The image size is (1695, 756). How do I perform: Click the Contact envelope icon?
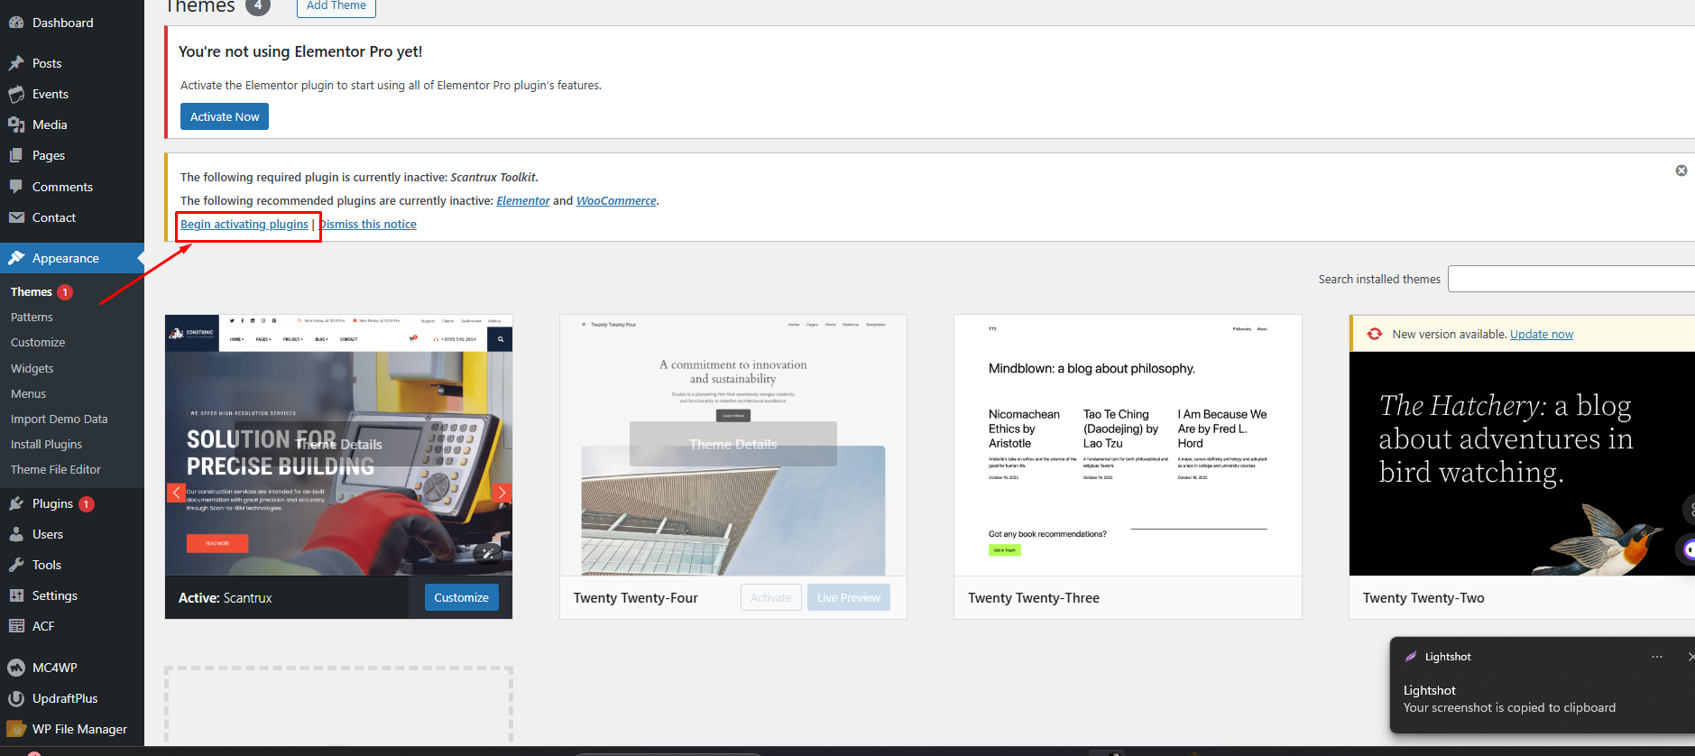(x=16, y=217)
